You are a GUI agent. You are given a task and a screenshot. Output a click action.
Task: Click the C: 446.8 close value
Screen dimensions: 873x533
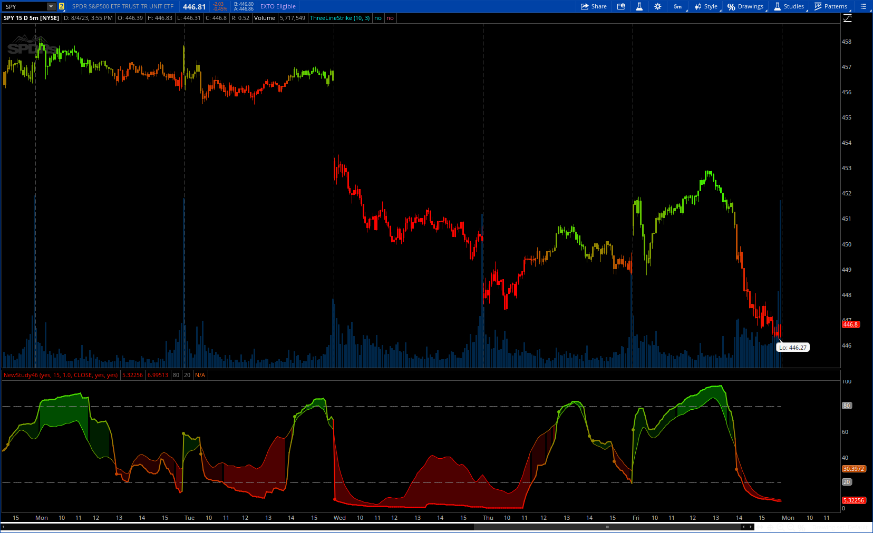(216, 18)
